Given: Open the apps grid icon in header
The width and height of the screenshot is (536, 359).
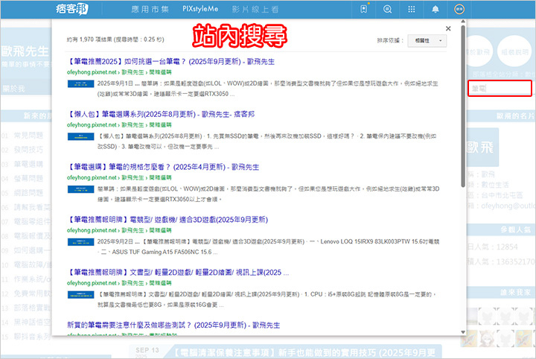Looking at the screenshot, I should tap(412, 9).
